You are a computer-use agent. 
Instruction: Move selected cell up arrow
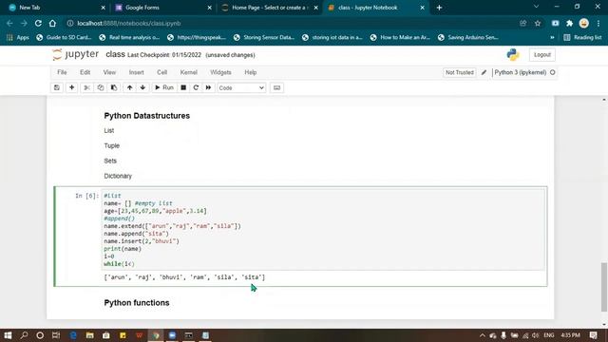129,87
